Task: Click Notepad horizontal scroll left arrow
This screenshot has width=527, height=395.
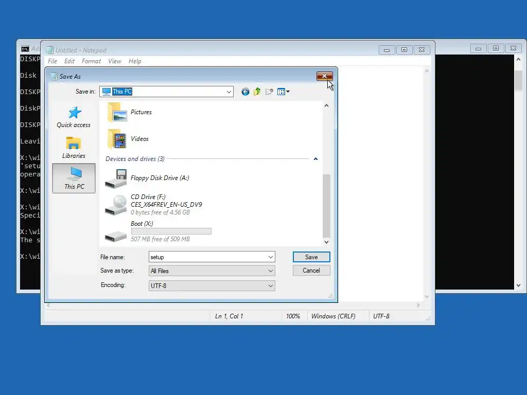Action: [48, 306]
